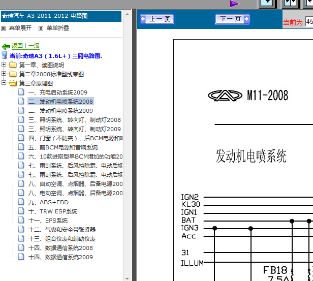The image size is (313, 281).
Task: Open 十四、数据通信系统2008 diagram
Action: point(60,248)
